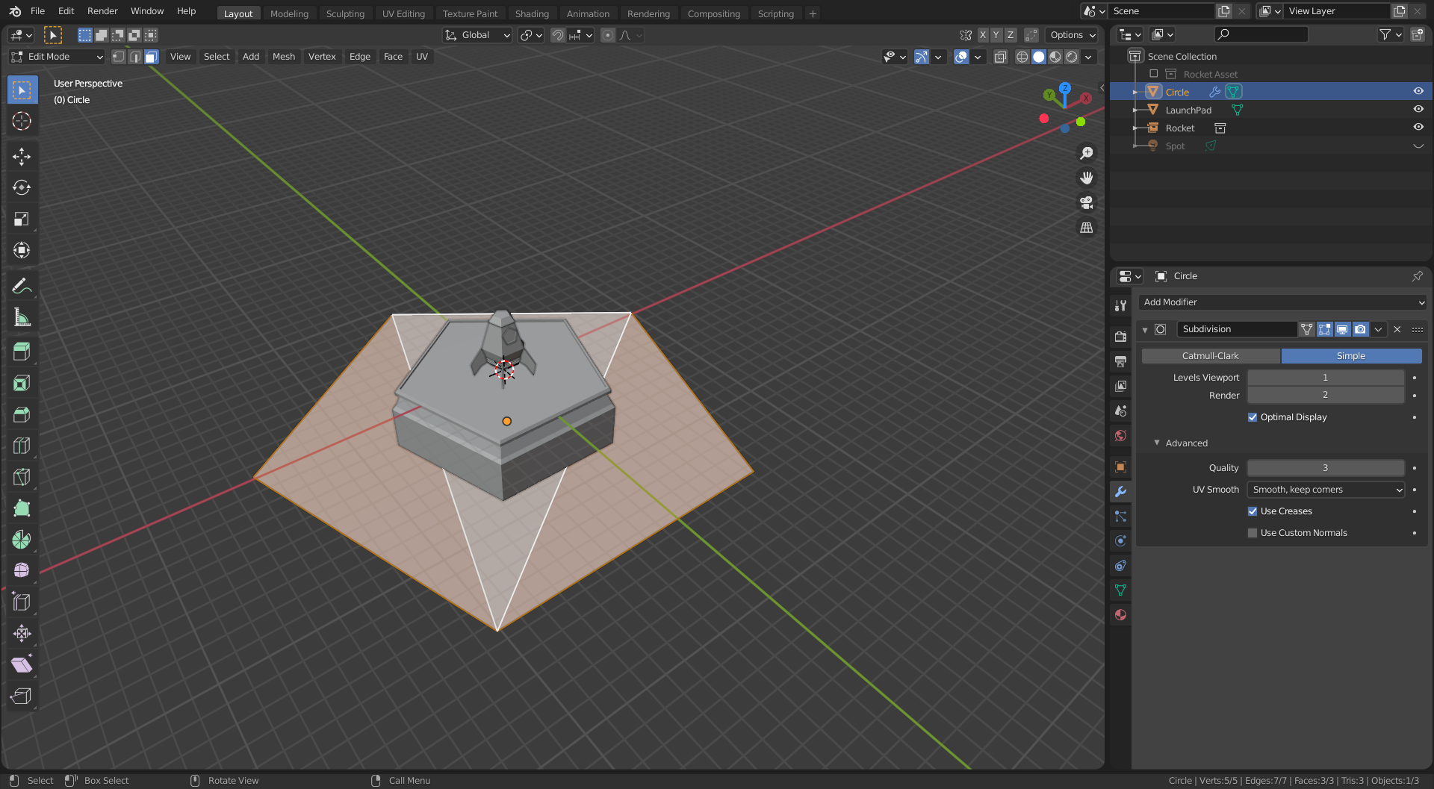Open the Material properties tab
1434x789 pixels.
point(1120,615)
